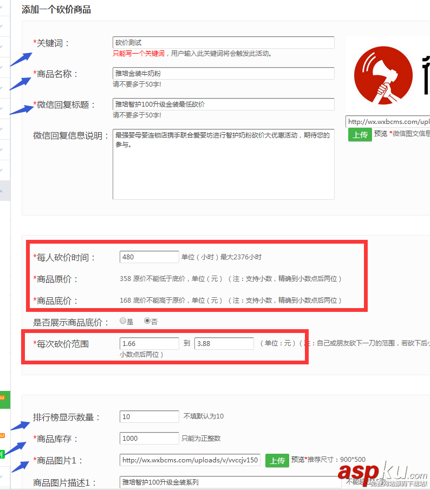Viewport: 430px width, 490px height.
Task: Click 上传 button under the axe logo
Action: click(360, 135)
